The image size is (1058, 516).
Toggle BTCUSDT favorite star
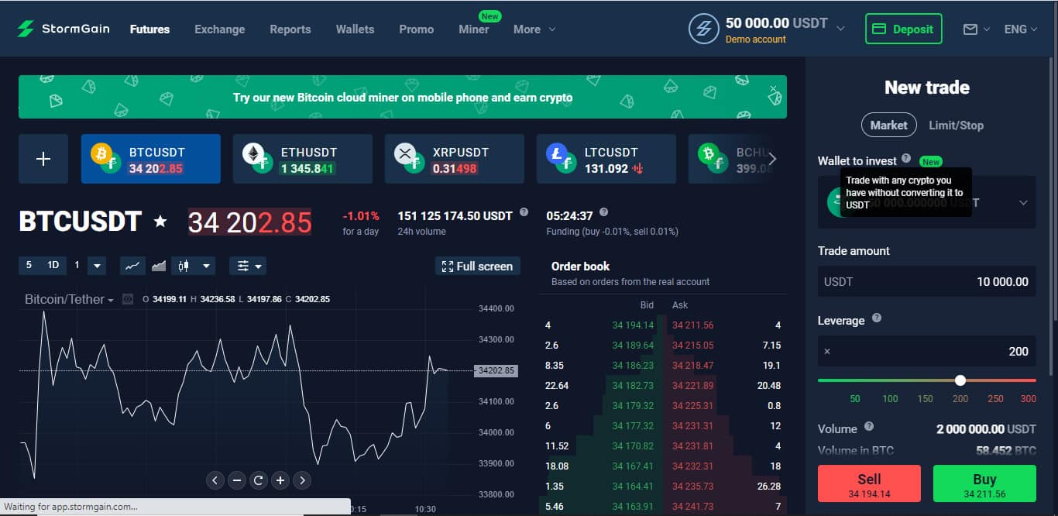click(160, 222)
